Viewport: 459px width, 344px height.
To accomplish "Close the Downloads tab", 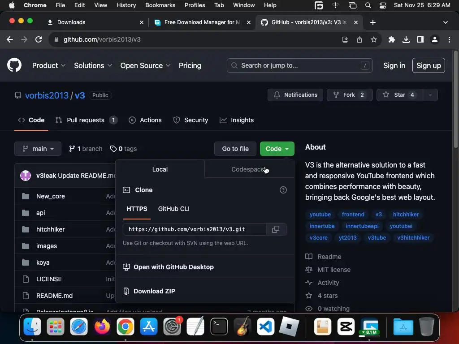I will pos(142,22).
